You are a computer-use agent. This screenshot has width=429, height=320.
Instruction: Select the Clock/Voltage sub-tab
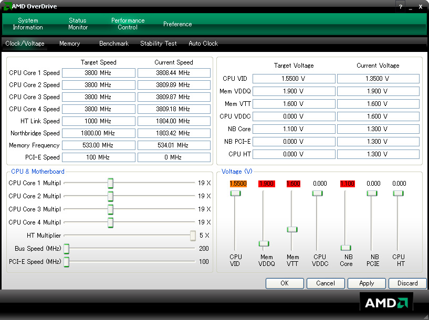pyautogui.click(x=25, y=44)
